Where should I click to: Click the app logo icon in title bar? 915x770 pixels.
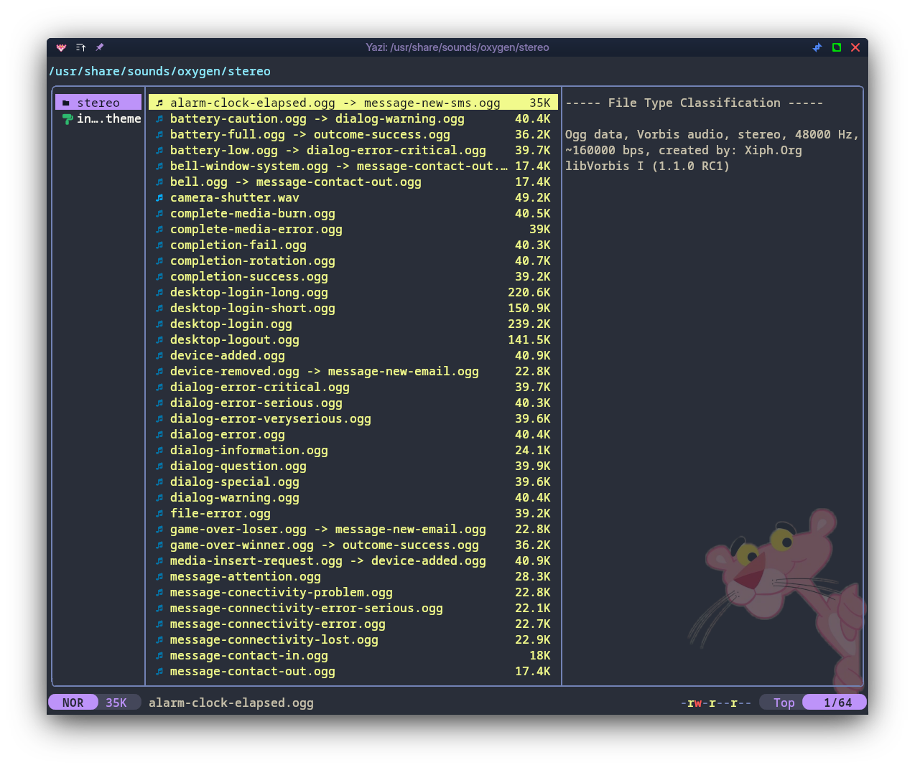pos(62,47)
